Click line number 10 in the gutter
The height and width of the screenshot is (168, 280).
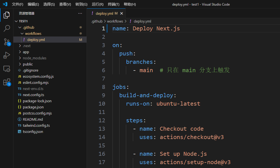click(x=102, y=104)
